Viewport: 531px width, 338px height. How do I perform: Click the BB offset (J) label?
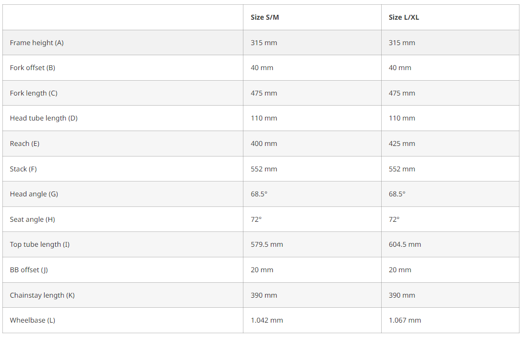tap(29, 270)
